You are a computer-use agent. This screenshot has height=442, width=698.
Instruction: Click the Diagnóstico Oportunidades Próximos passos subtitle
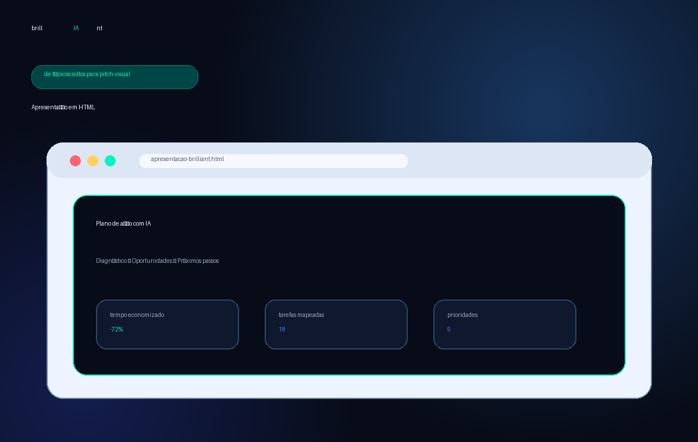click(x=158, y=261)
